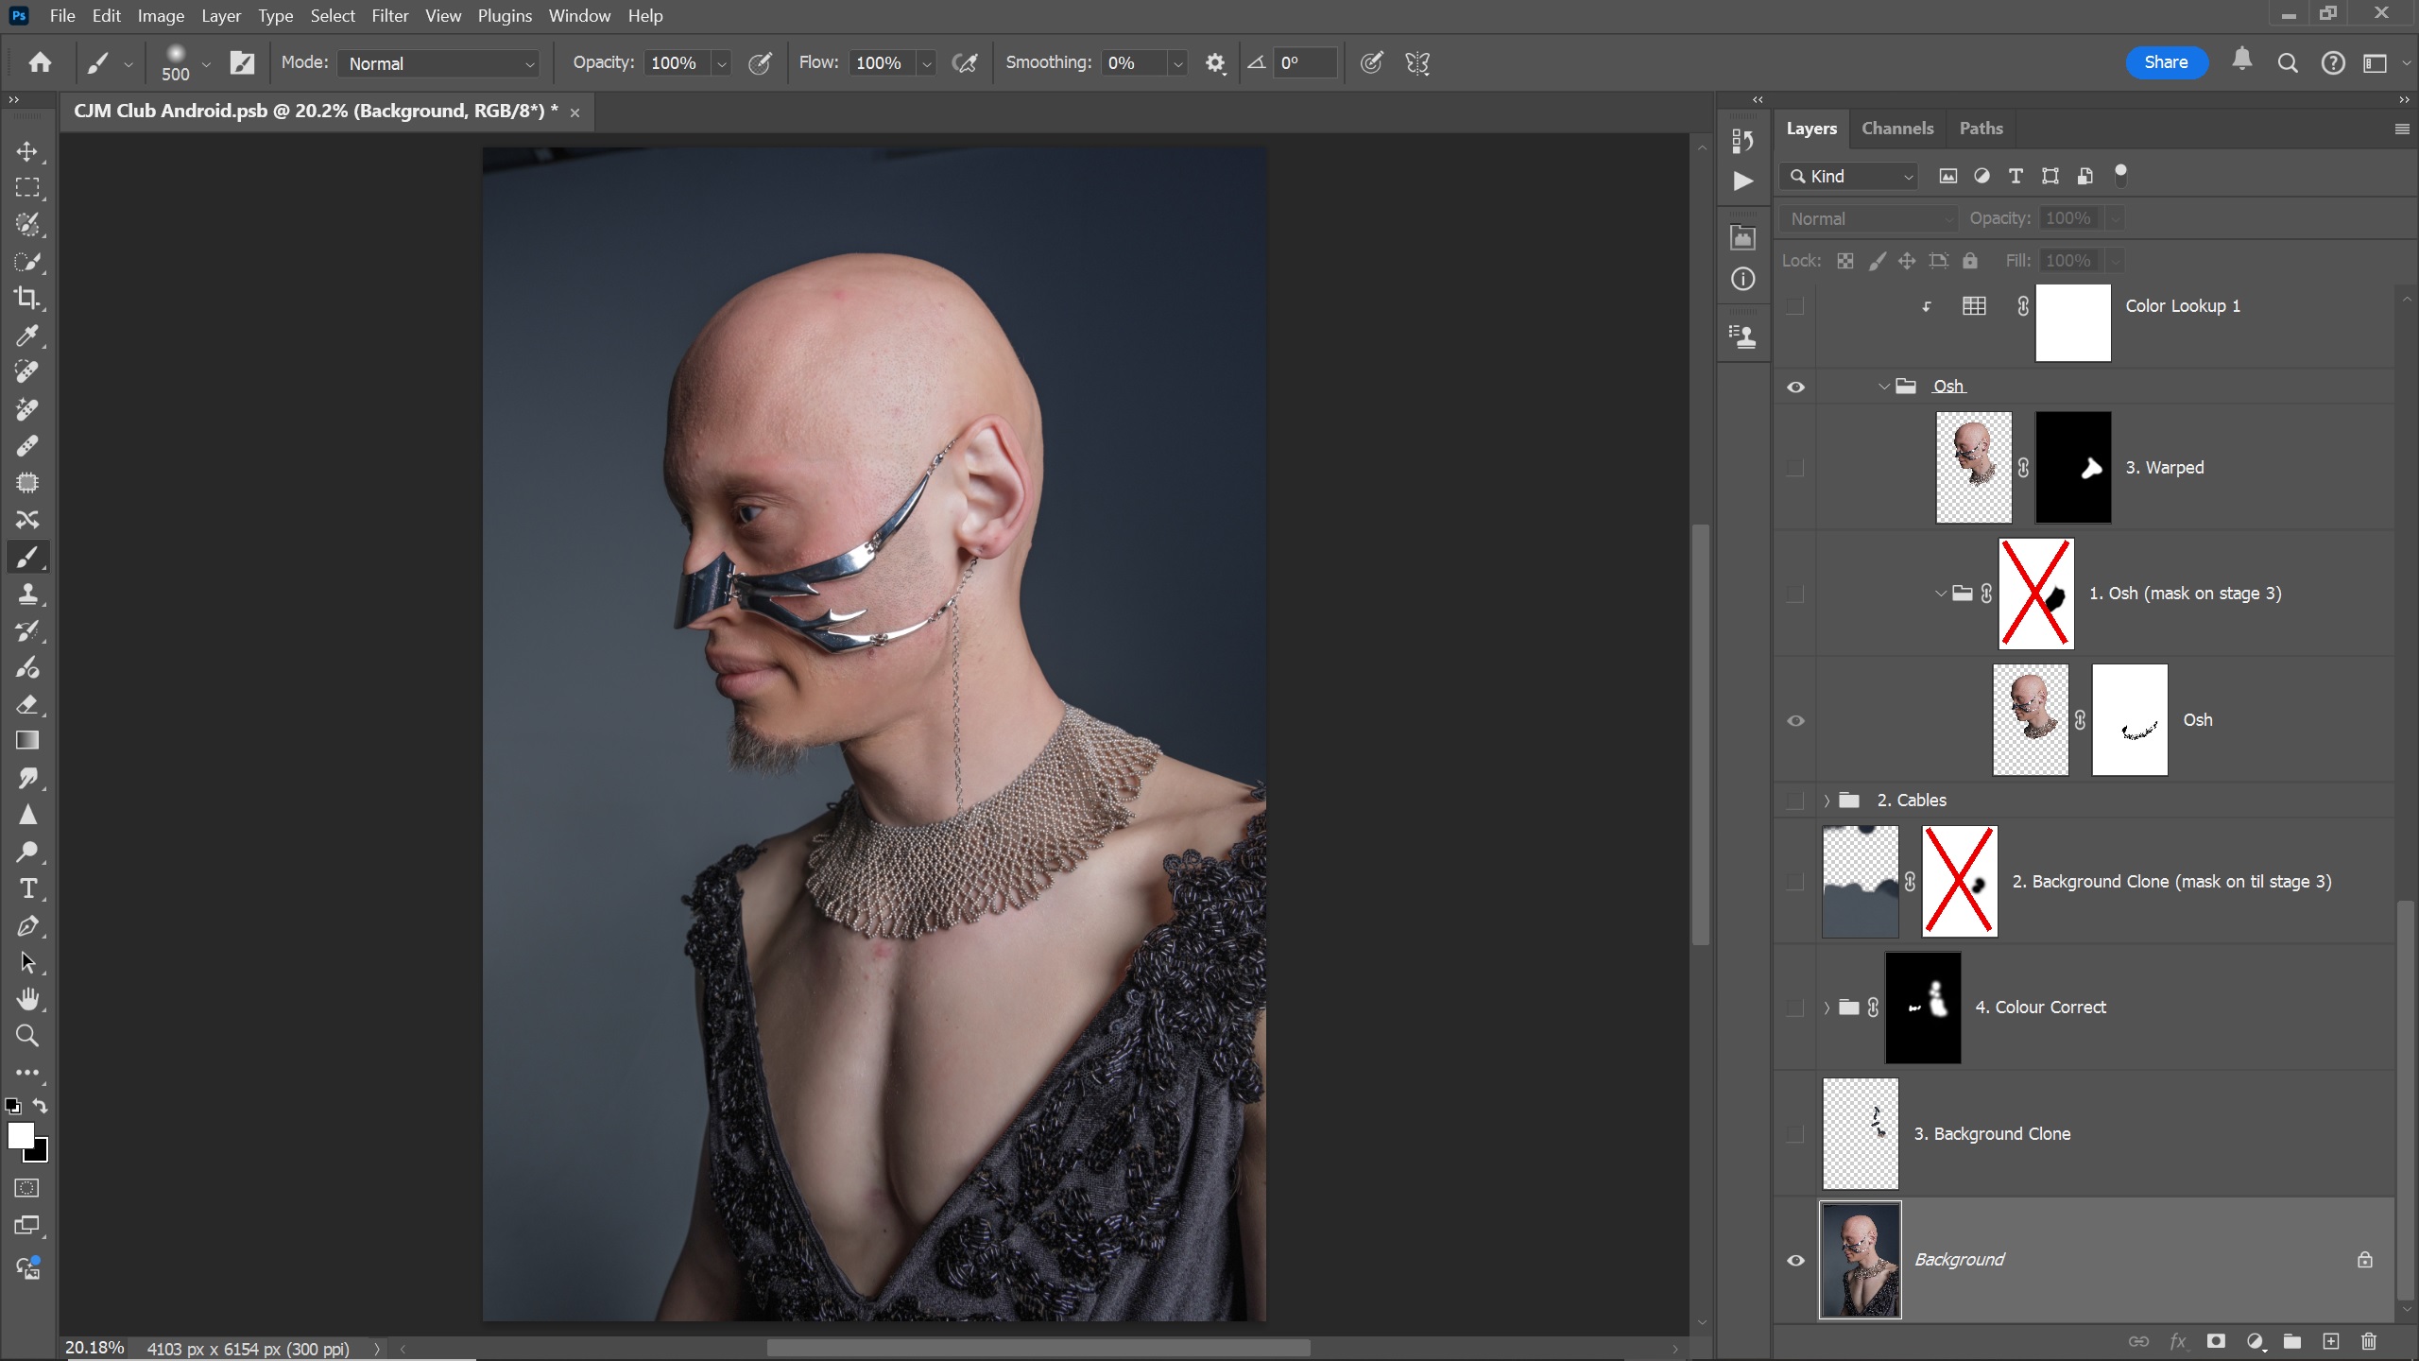
Task: Click the Share button
Action: (x=2166, y=62)
